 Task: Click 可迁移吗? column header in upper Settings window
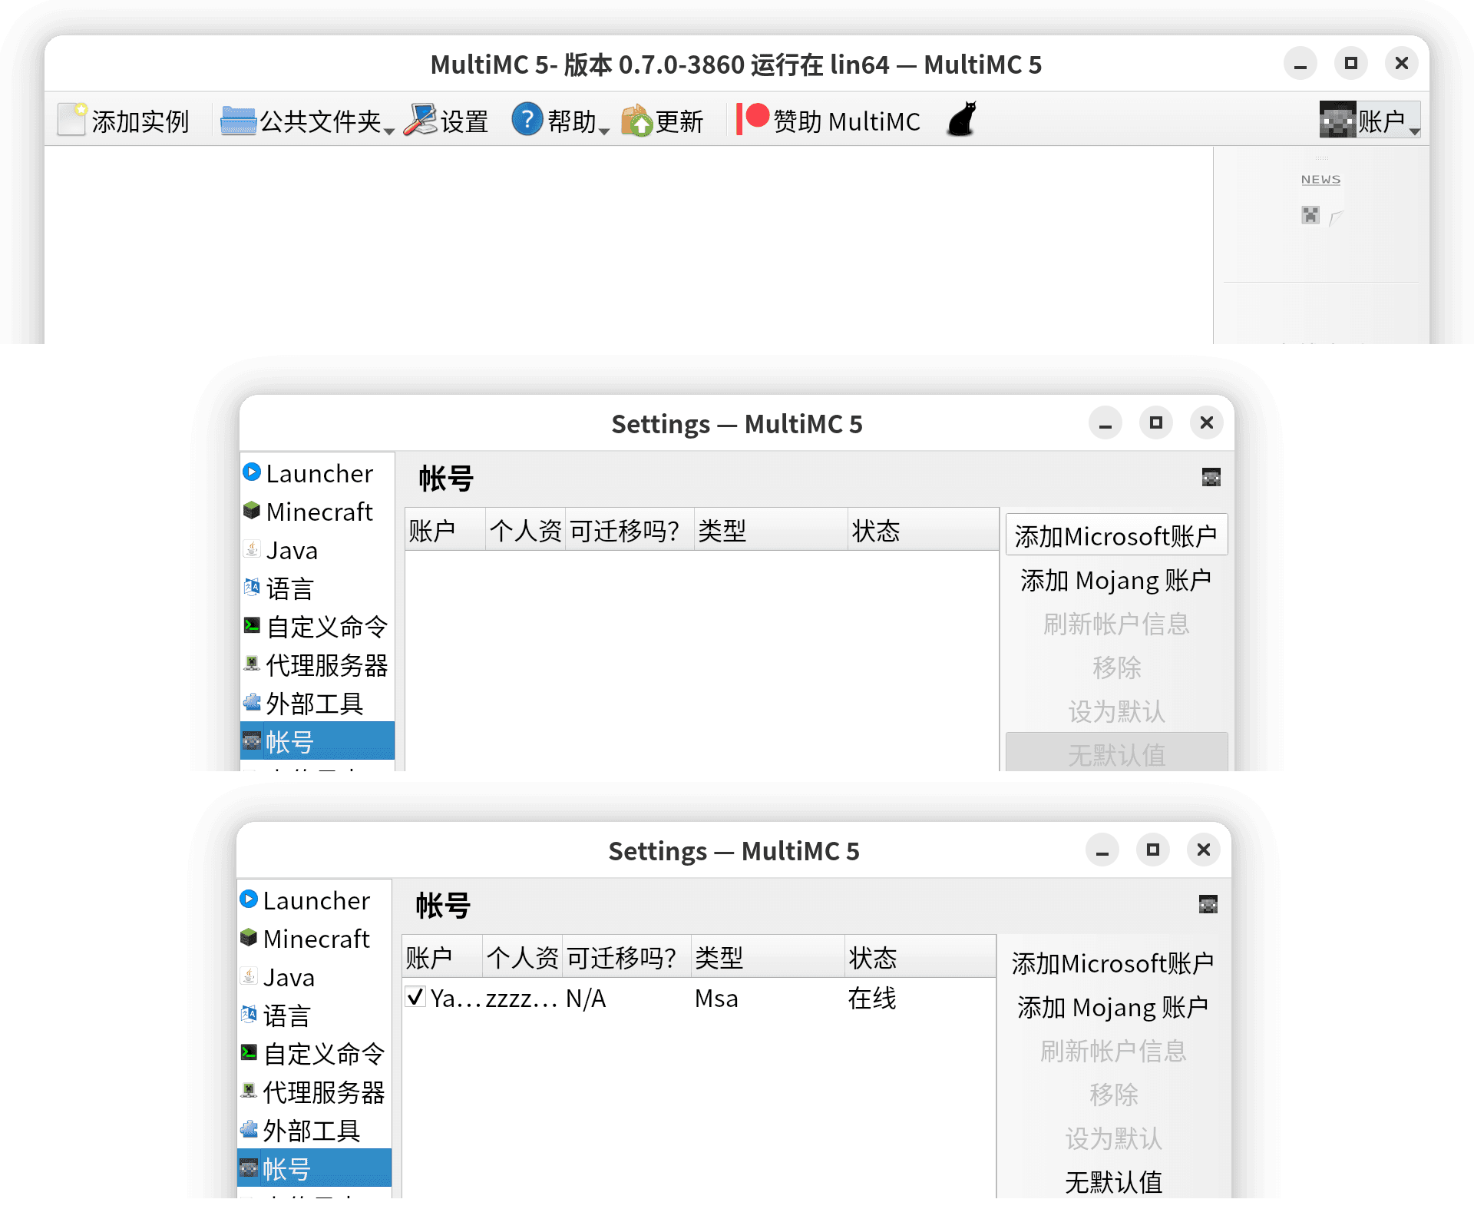(630, 530)
